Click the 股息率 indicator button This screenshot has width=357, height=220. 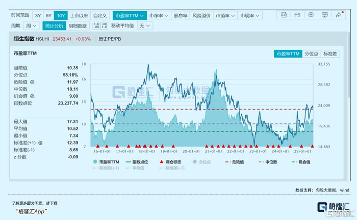(x=181, y=16)
